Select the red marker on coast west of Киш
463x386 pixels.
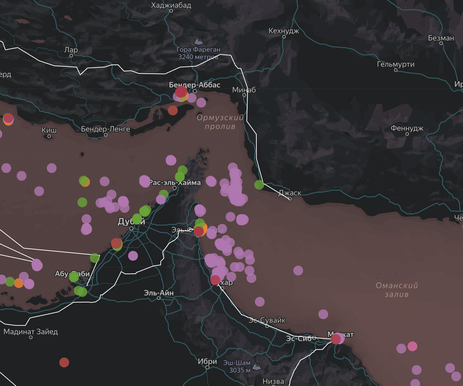[x=8, y=118]
